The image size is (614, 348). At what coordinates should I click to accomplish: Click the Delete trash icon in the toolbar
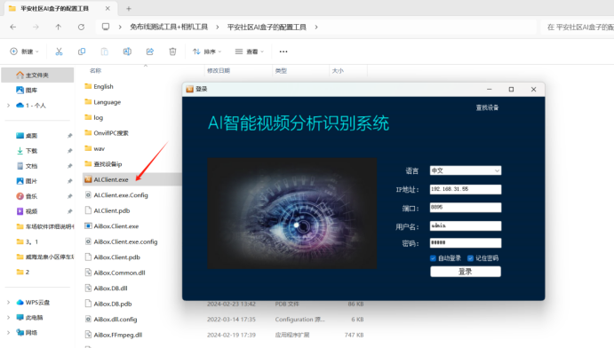[172, 51]
